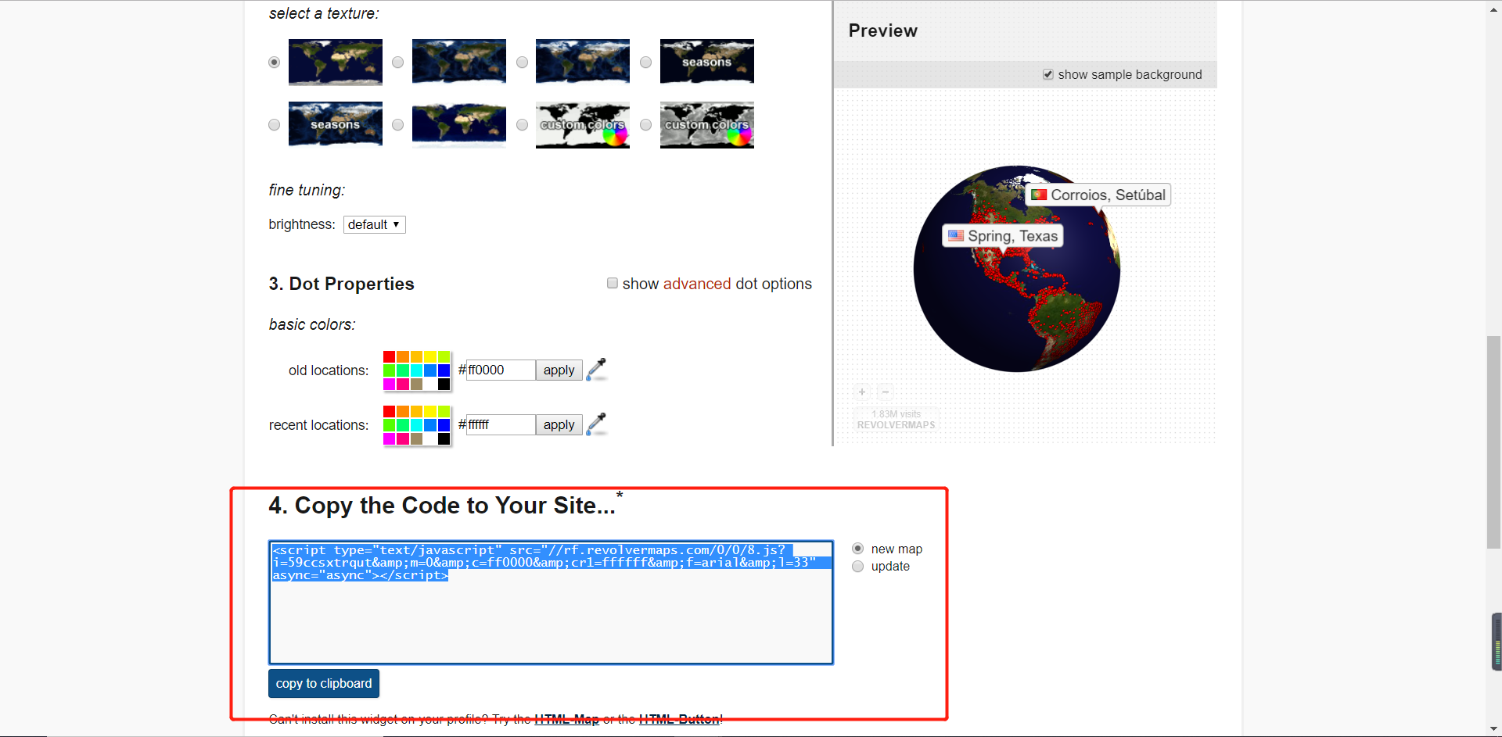Viewport: 1502px width, 737px height.
Task: Select the 'new map' radio option
Action: pyautogui.click(x=857, y=549)
